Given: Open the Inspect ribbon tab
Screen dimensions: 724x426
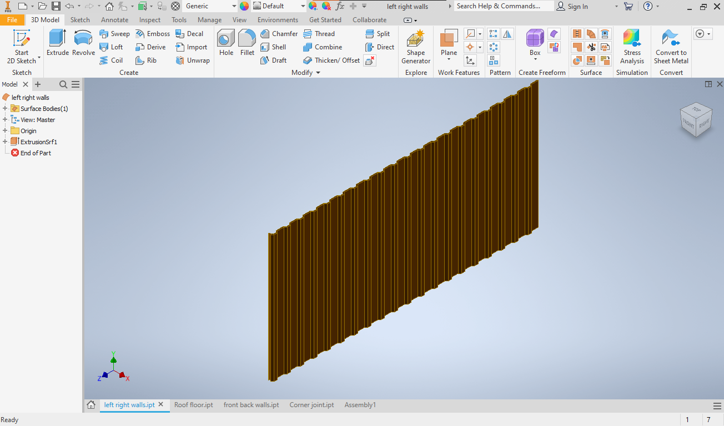Looking at the screenshot, I should point(150,20).
